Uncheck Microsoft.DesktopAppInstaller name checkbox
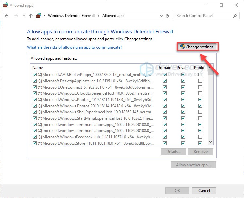Image resolution: width=244 pixels, height=198 pixels. [x=35, y=81]
